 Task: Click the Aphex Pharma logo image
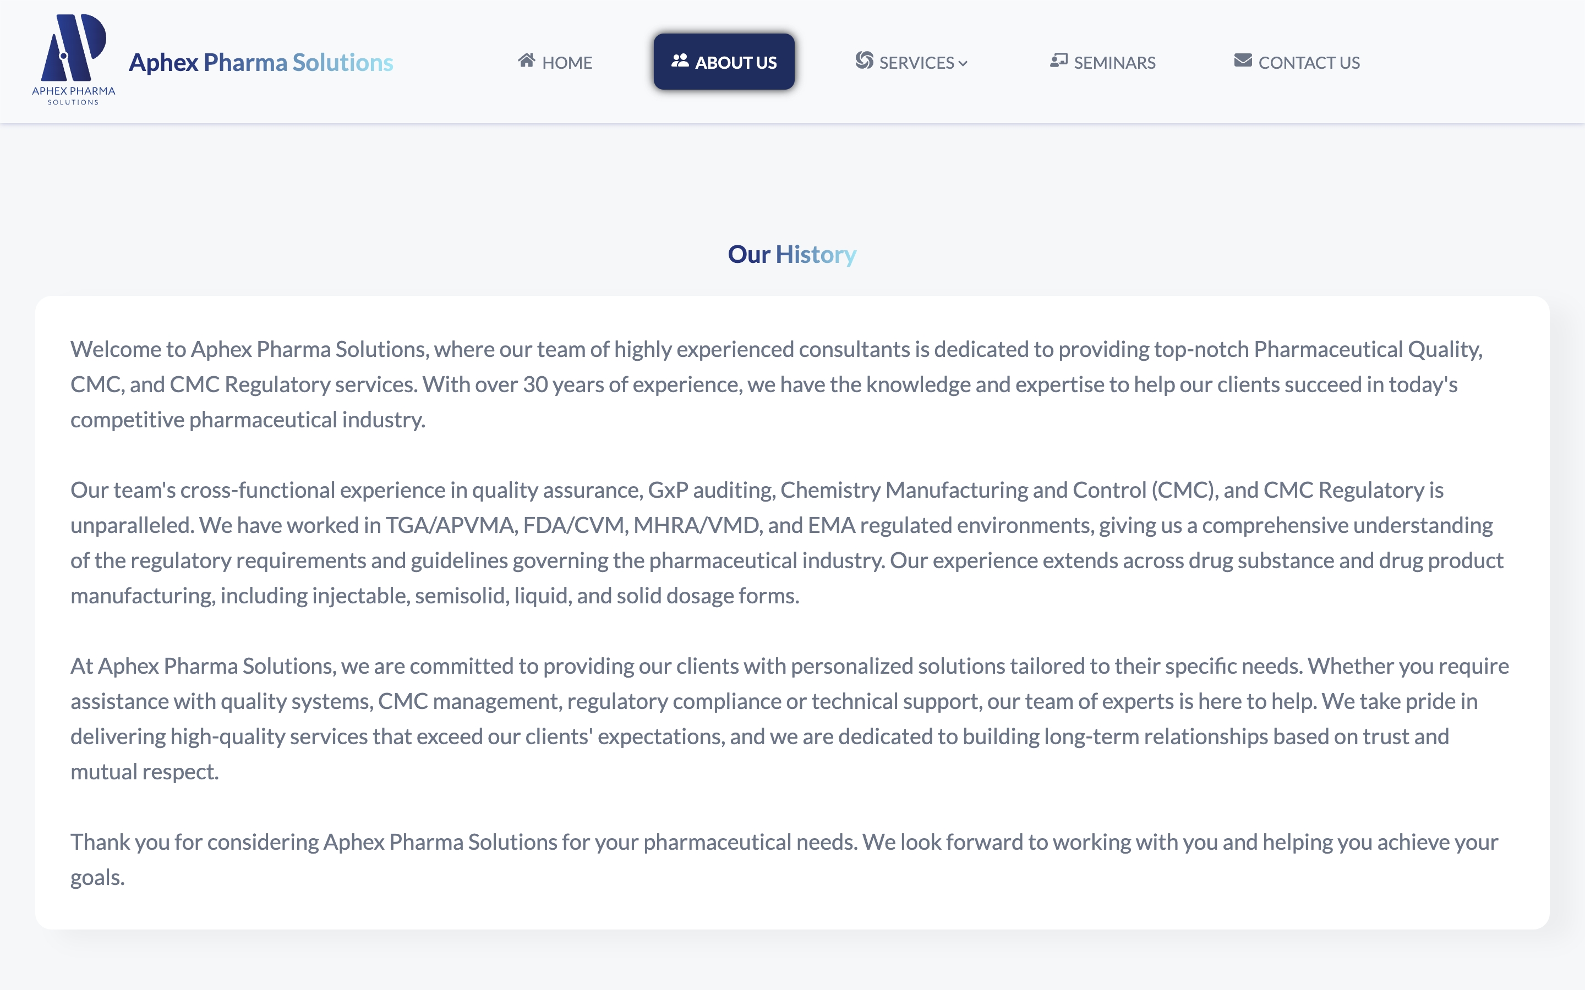pyautogui.click(x=73, y=61)
